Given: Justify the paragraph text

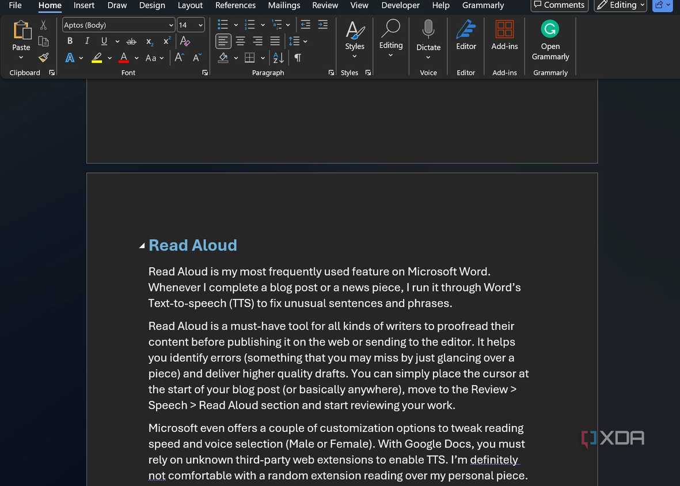Looking at the screenshot, I should (275, 41).
